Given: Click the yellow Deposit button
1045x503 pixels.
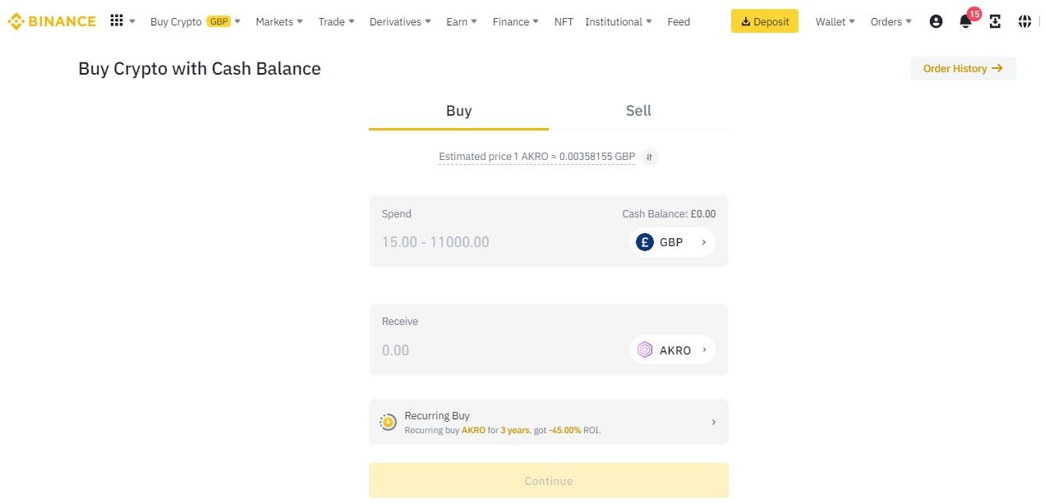Looking at the screenshot, I should (764, 22).
